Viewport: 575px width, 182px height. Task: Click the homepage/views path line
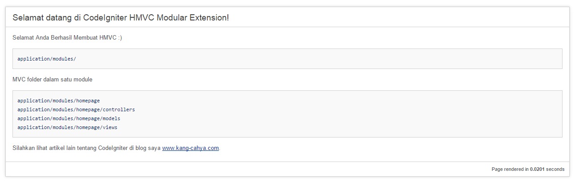pos(67,127)
